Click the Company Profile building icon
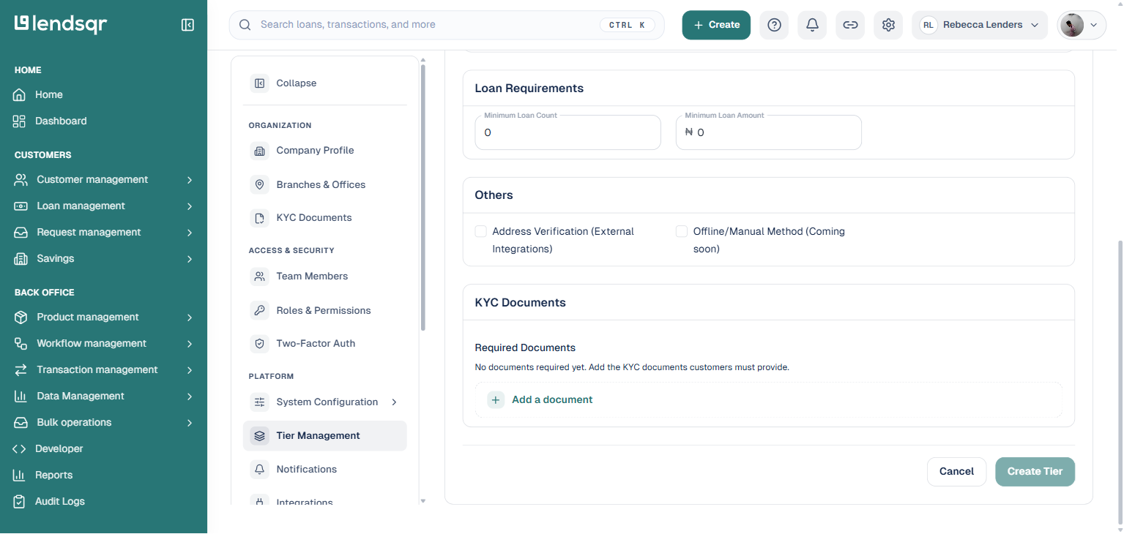 pyautogui.click(x=259, y=151)
